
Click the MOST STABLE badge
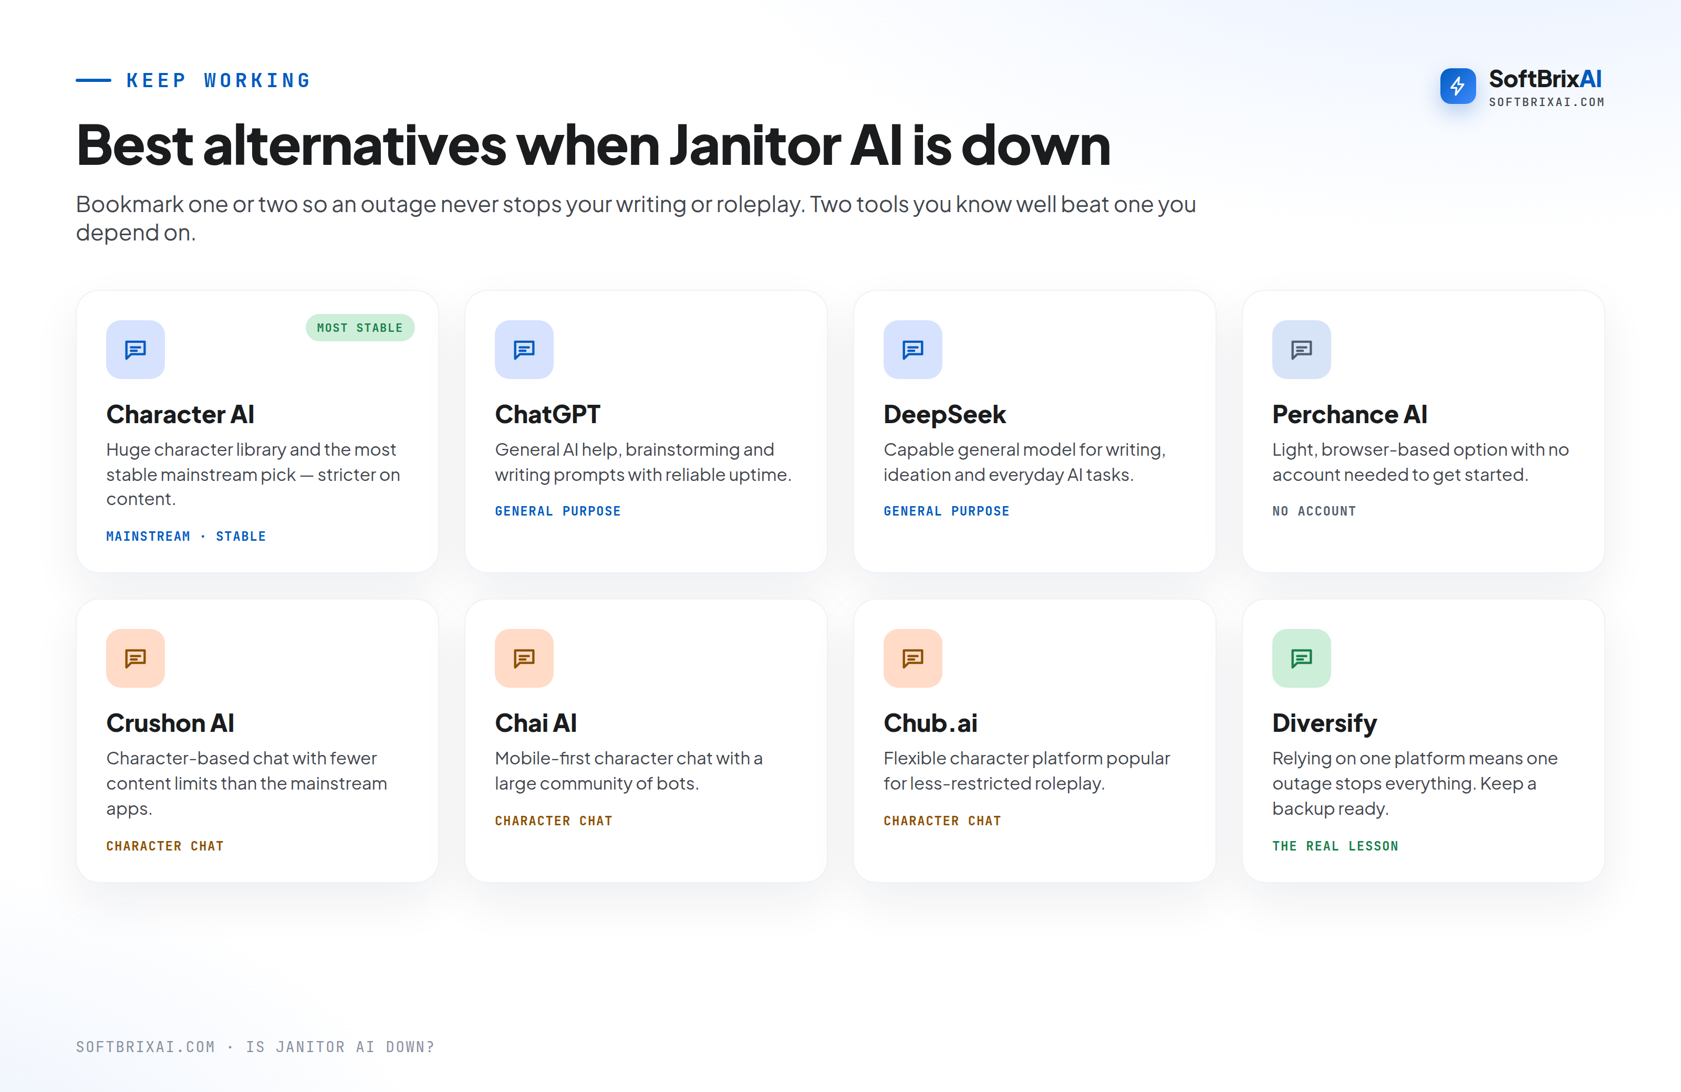click(360, 328)
